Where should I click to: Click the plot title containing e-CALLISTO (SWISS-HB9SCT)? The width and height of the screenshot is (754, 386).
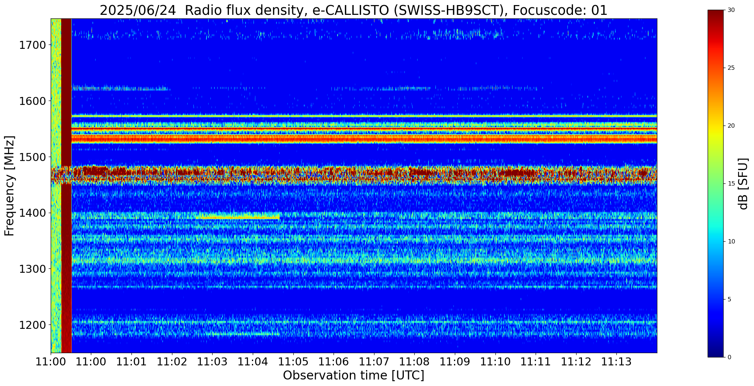click(353, 10)
